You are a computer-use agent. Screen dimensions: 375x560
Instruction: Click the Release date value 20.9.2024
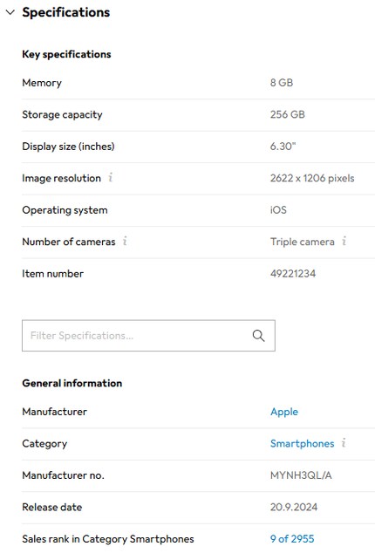pyautogui.click(x=294, y=507)
